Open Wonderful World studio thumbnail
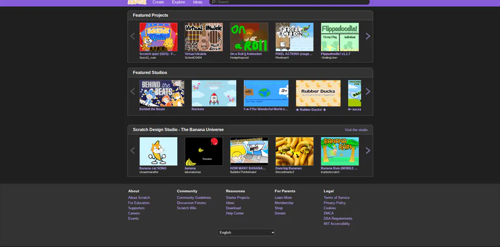This screenshot has height=247, width=500. (x=266, y=93)
